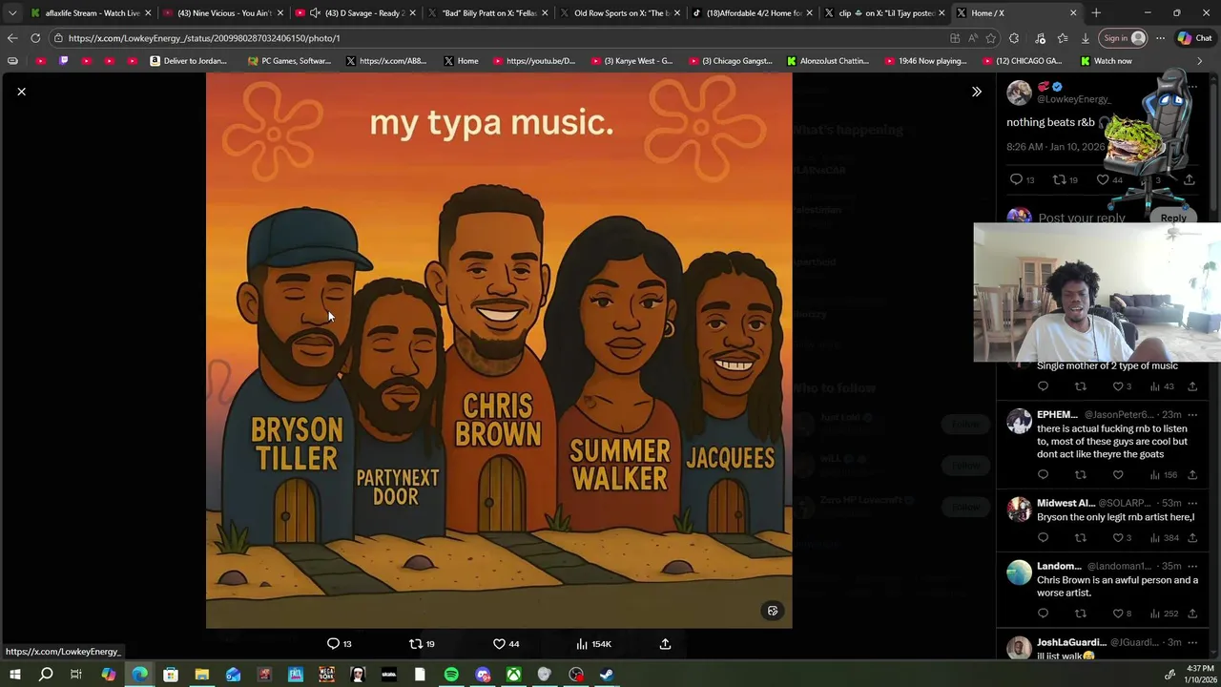Open browser settings and more menu

point(1160,38)
